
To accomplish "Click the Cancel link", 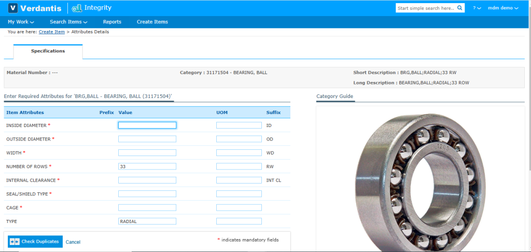I will 73,242.
